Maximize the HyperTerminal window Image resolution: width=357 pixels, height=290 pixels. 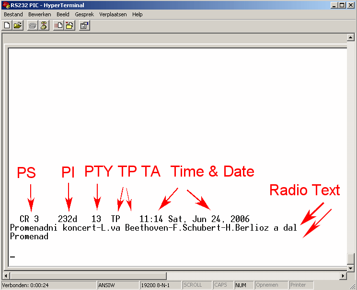click(342, 5)
